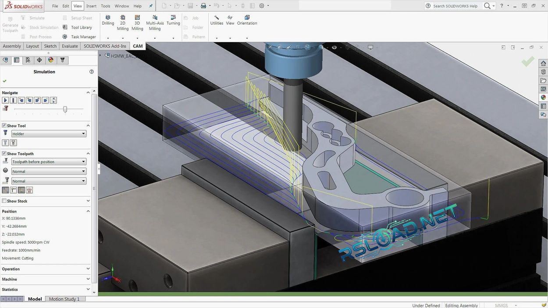548x308 pixels.
Task: Collapse the Navigate section
Action: point(88,92)
